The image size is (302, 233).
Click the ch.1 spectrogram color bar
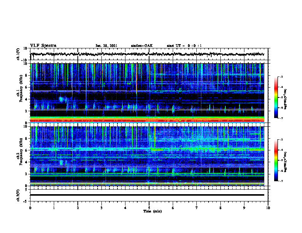(276, 97)
